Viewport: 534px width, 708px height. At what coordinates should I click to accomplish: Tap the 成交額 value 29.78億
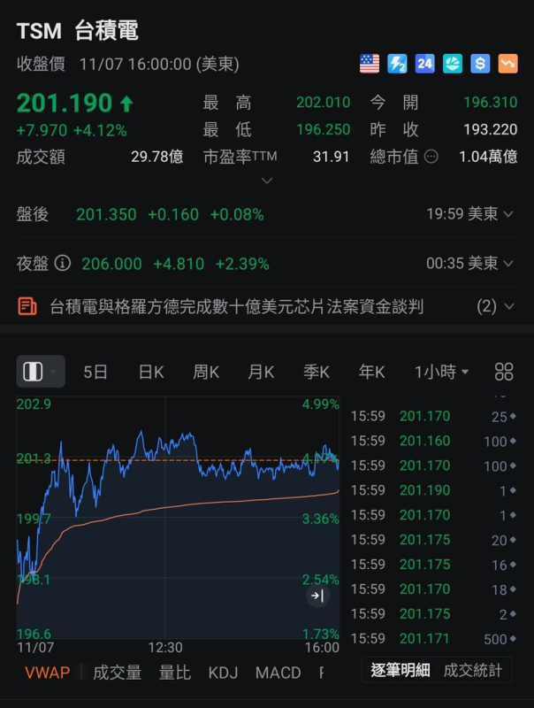pos(157,157)
